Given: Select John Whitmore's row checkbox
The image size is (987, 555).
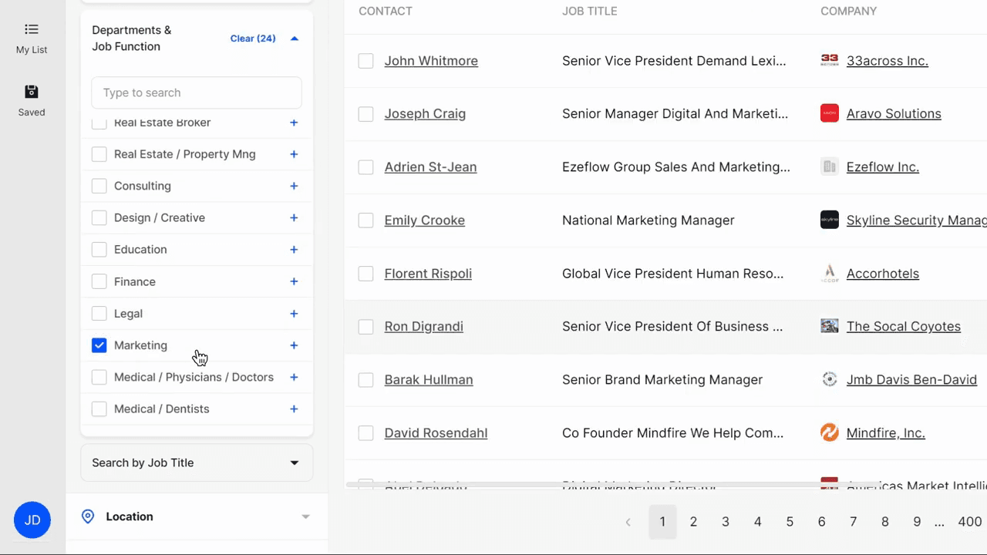Looking at the screenshot, I should pos(366,61).
